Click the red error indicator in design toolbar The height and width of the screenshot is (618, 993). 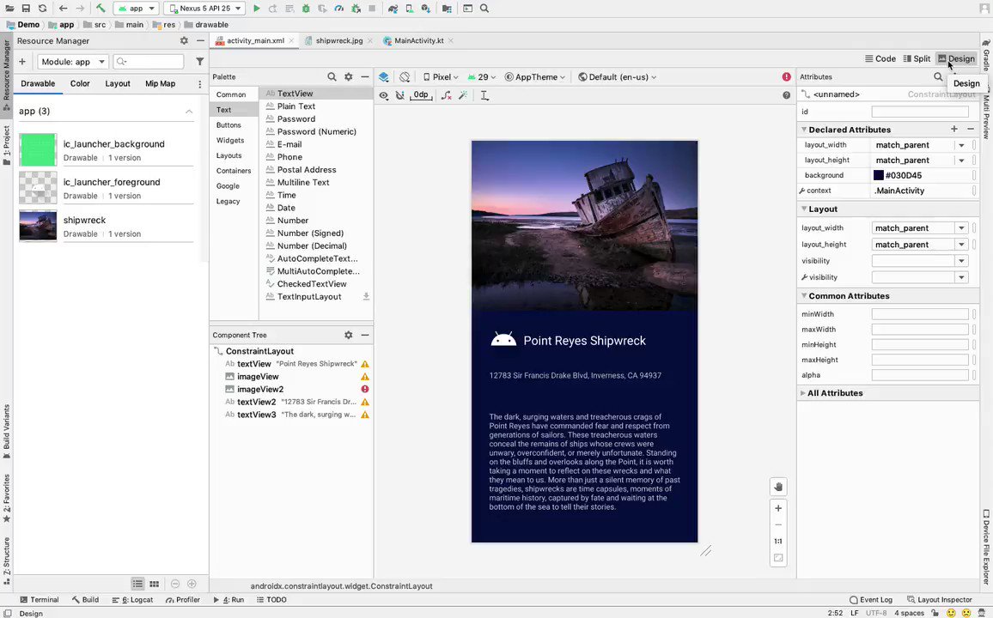(787, 76)
